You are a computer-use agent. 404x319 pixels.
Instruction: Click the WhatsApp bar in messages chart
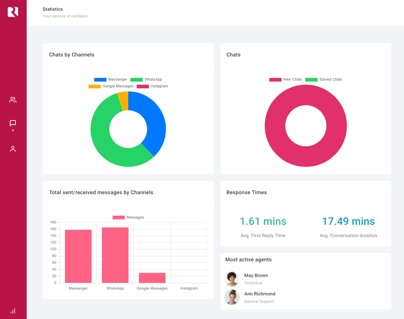click(115, 255)
